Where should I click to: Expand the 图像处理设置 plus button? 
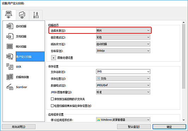click(x=53, y=58)
